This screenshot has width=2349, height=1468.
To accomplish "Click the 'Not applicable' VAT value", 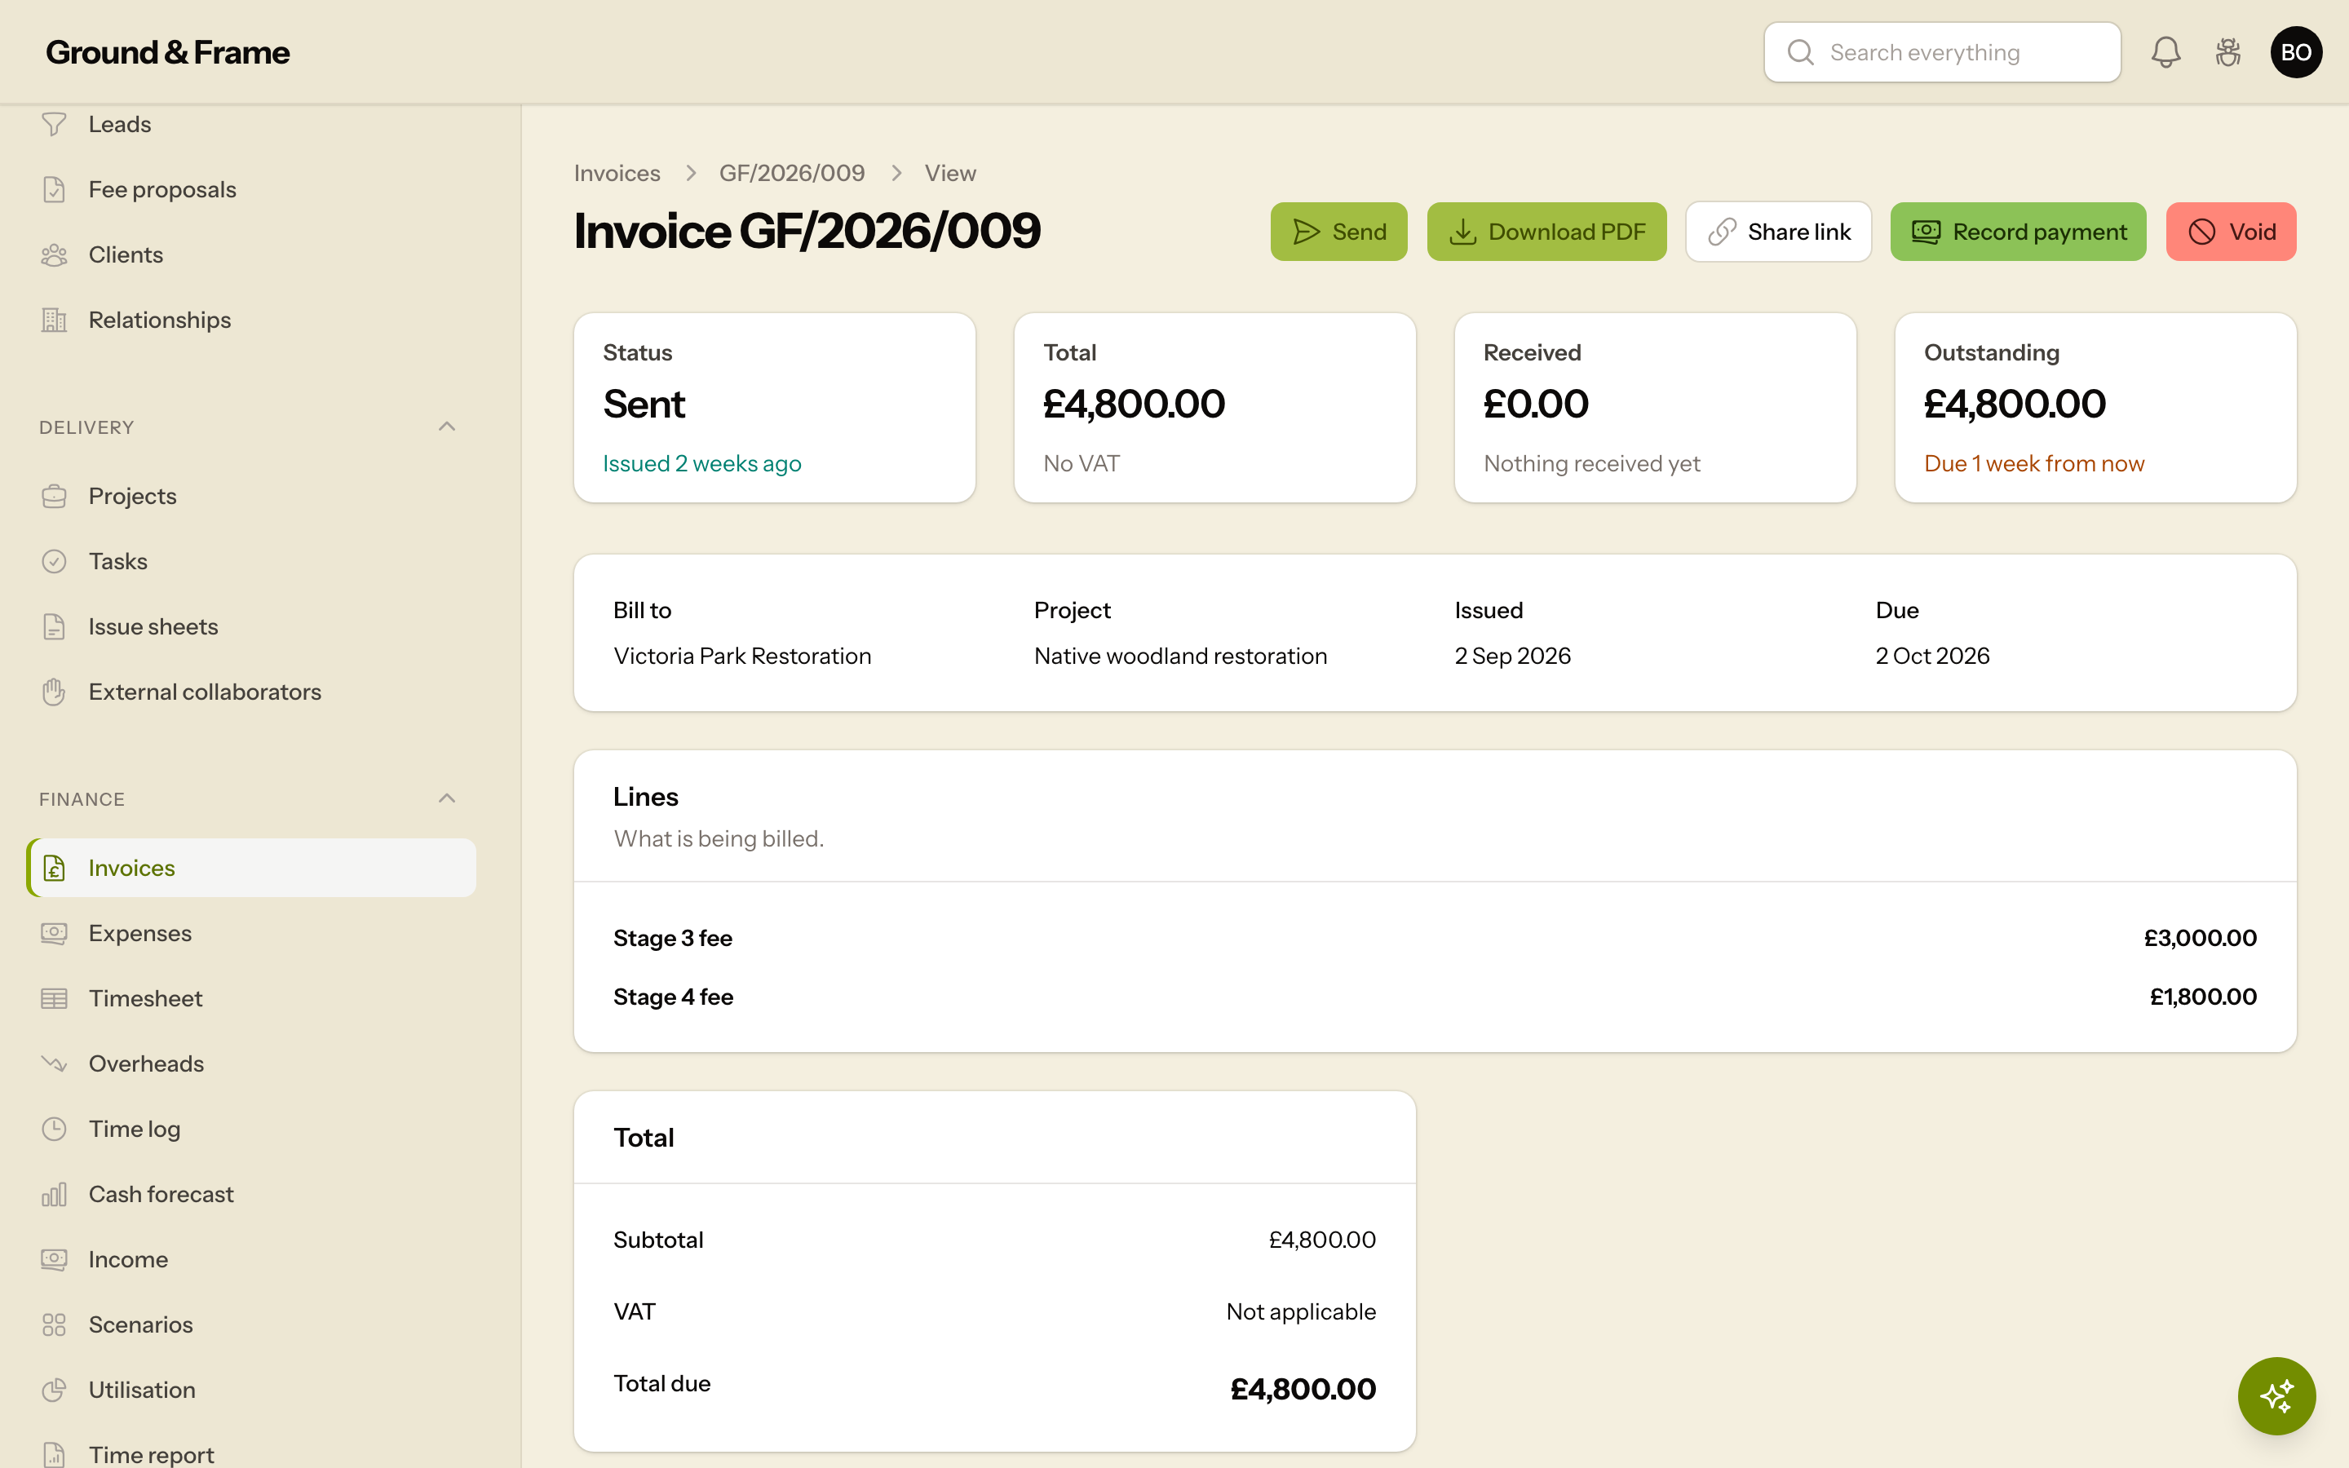I will click(1301, 1311).
